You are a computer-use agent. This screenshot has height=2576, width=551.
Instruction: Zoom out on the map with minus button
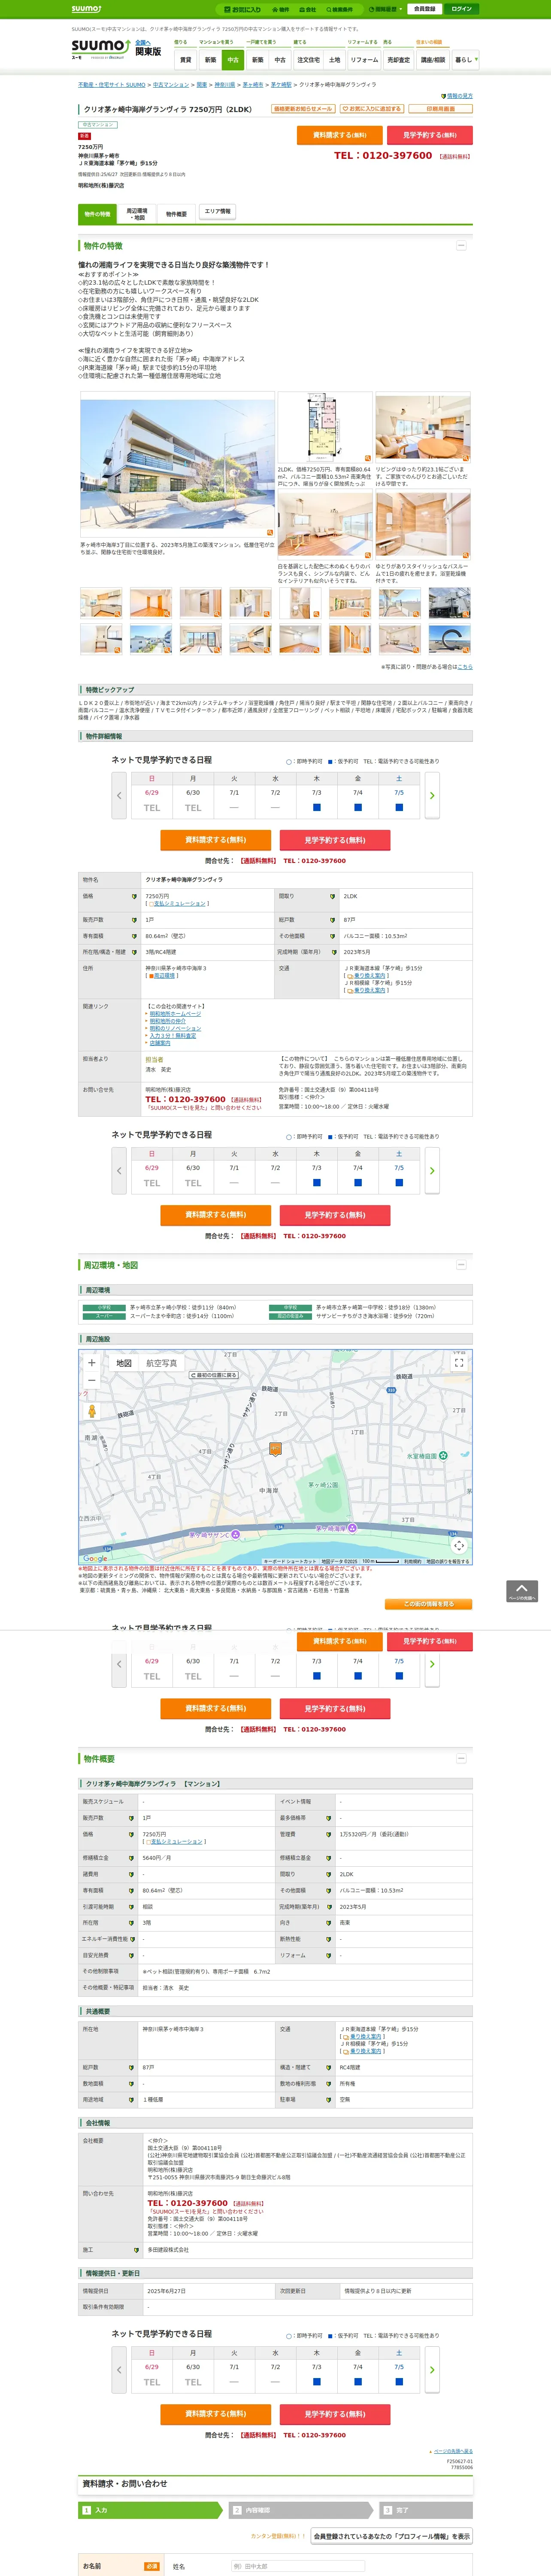[x=92, y=1380]
